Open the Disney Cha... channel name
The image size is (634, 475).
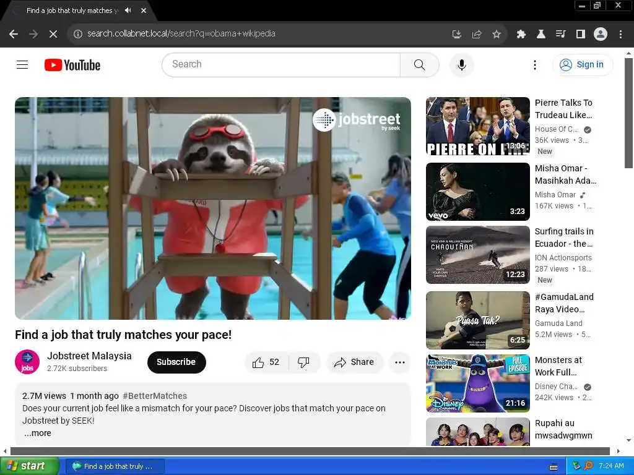(x=557, y=387)
